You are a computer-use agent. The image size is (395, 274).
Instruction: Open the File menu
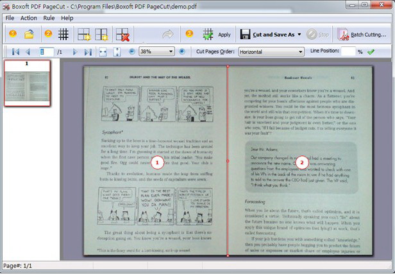coord(10,18)
